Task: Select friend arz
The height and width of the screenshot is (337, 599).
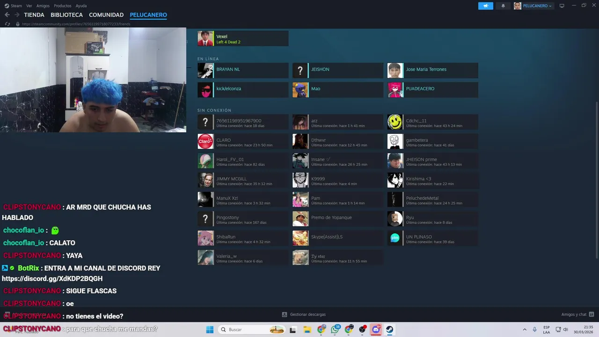Action: [338, 122]
